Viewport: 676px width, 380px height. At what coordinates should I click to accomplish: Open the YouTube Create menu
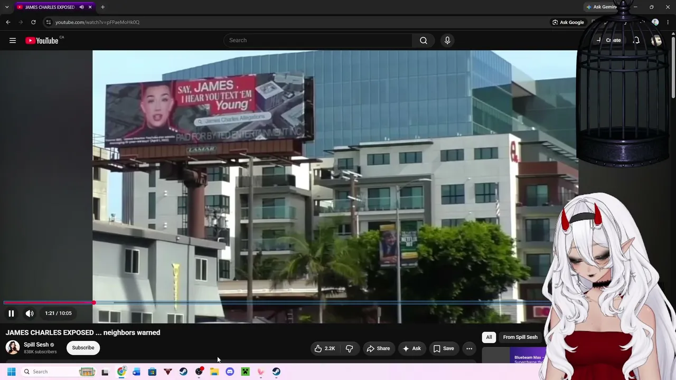[608, 40]
